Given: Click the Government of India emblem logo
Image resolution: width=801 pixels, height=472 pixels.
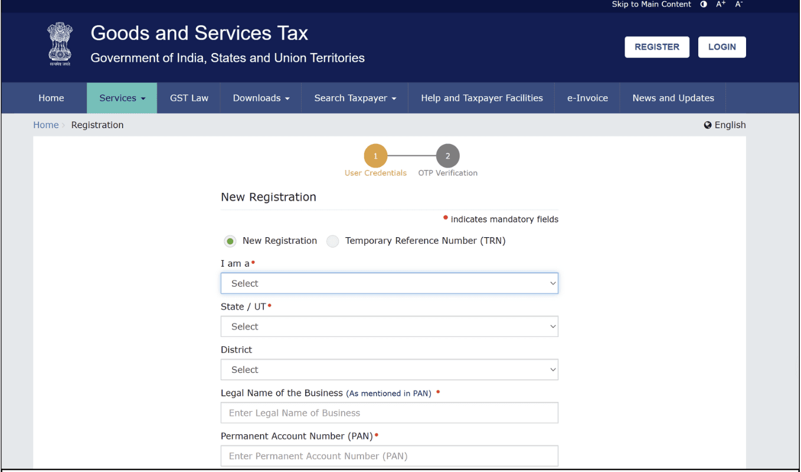Looking at the screenshot, I should pyautogui.click(x=59, y=44).
